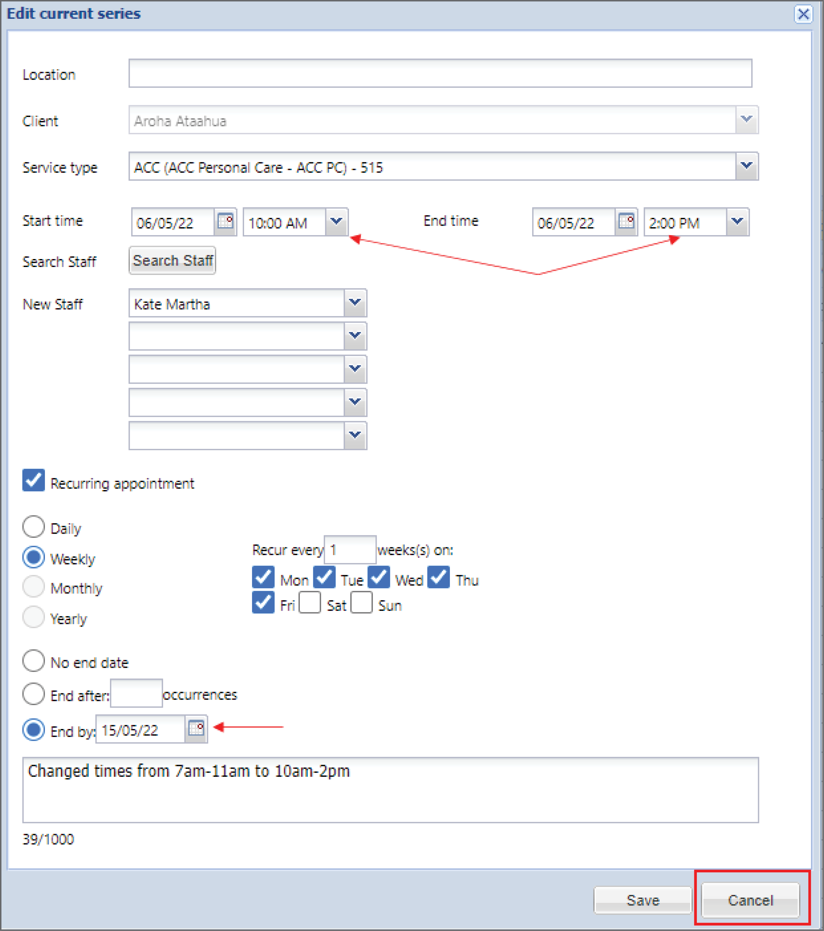The height and width of the screenshot is (931, 824).
Task: Expand the second New Staff dropdown
Action: tap(355, 336)
